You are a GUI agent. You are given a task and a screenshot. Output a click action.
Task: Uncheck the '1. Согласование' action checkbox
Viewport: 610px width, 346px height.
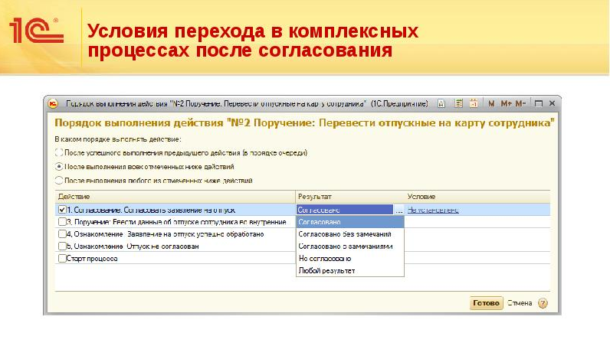(x=61, y=209)
